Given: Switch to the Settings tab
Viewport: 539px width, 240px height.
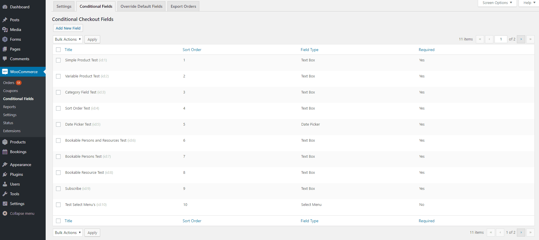Looking at the screenshot, I should [64, 6].
